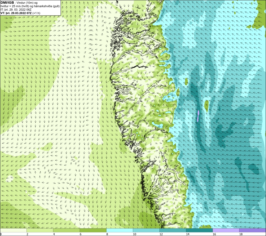Click the legend scale label "10"
Screen dimensions: 266x236
click(134, 234)
